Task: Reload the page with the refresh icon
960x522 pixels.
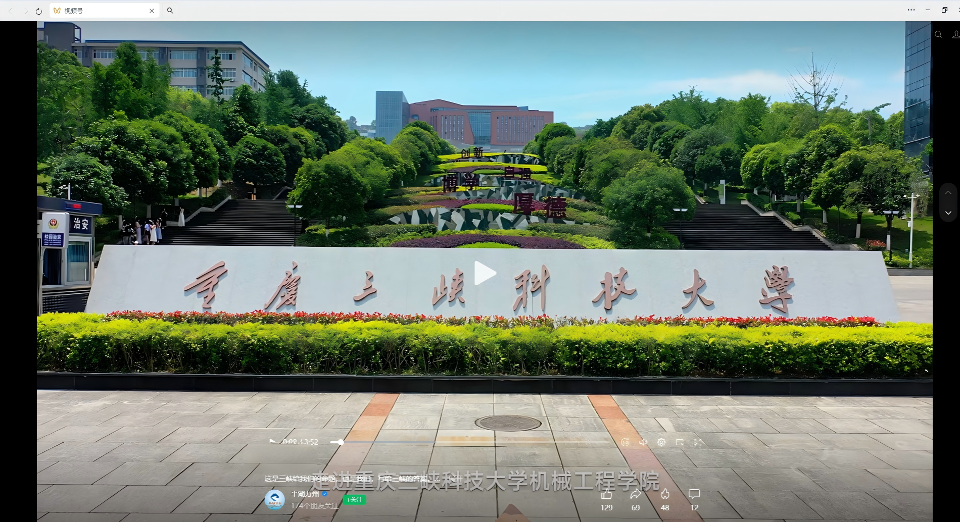Action: coord(39,11)
